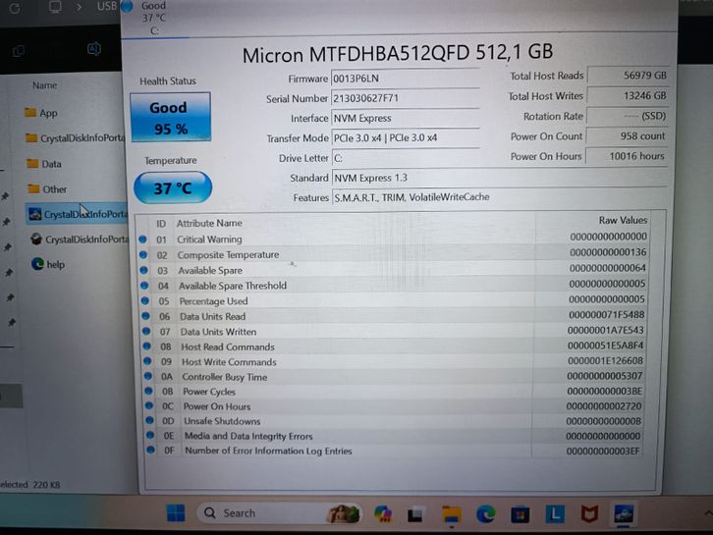
Task: Click the Total Host Reads value 56979 GB
Action: (x=628, y=76)
